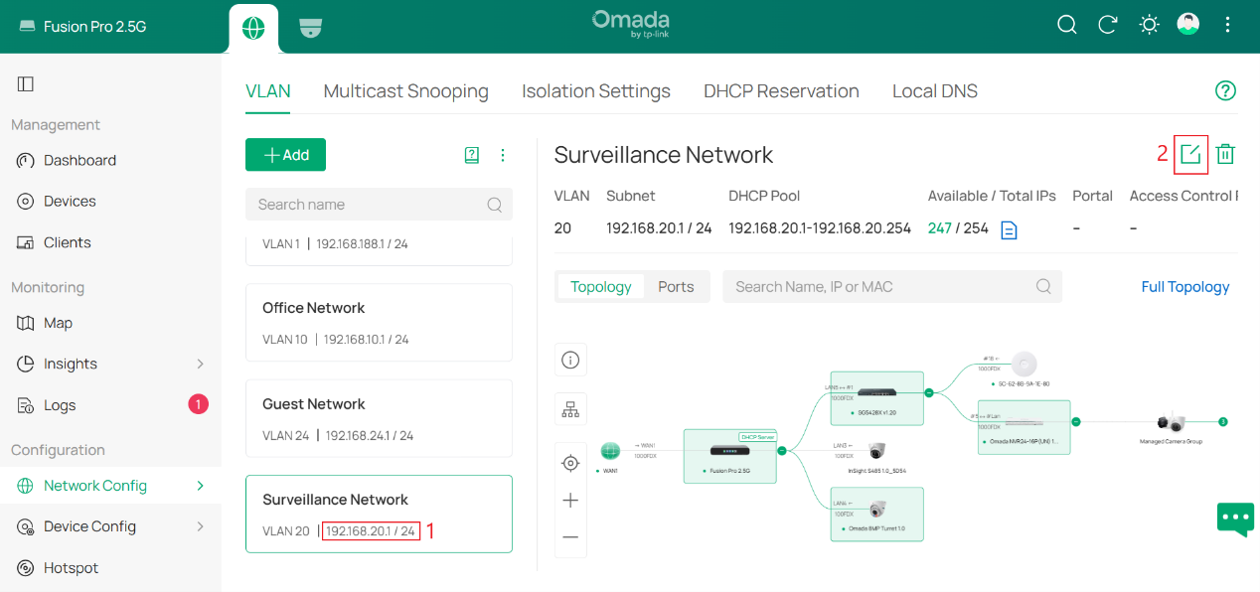This screenshot has height=592, width=1260.
Task: Select the Guest Network VLAN card
Action: pos(379,418)
